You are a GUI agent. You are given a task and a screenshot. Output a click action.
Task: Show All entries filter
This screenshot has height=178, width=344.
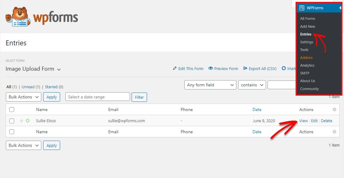[9, 87]
